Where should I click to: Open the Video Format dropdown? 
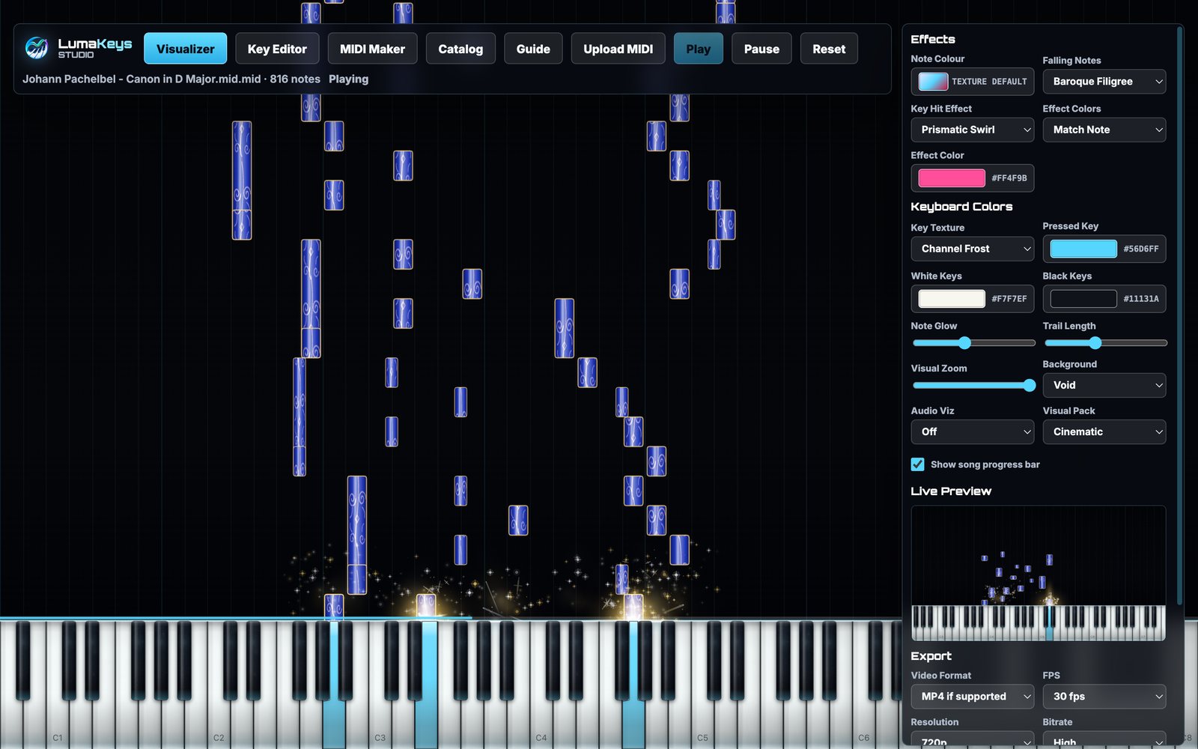coord(972,697)
